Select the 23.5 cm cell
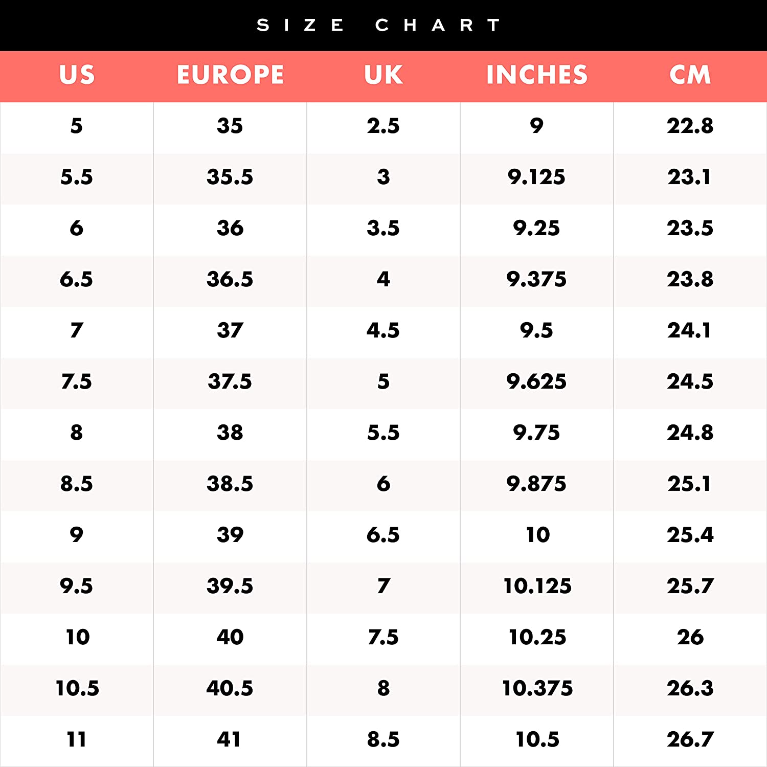 click(x=690, y=228)
